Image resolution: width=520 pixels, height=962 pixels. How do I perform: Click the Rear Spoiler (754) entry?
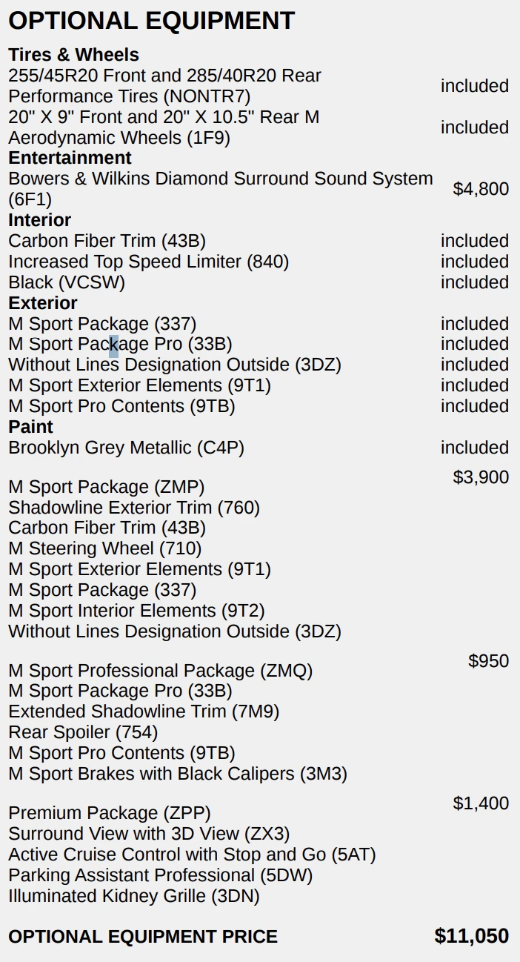pyautogui.click(x=83, y=732)
